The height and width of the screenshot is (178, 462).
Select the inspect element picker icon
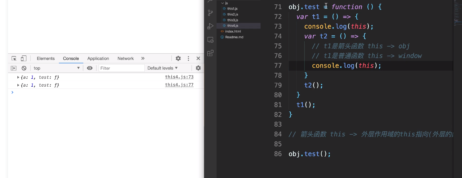coord(14,59)
